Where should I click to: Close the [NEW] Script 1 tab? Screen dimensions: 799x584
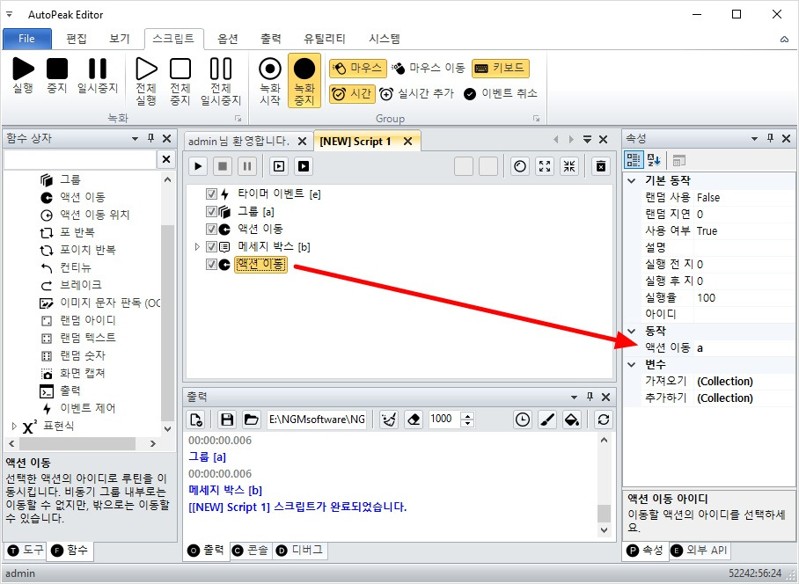(x=407, y=142)
